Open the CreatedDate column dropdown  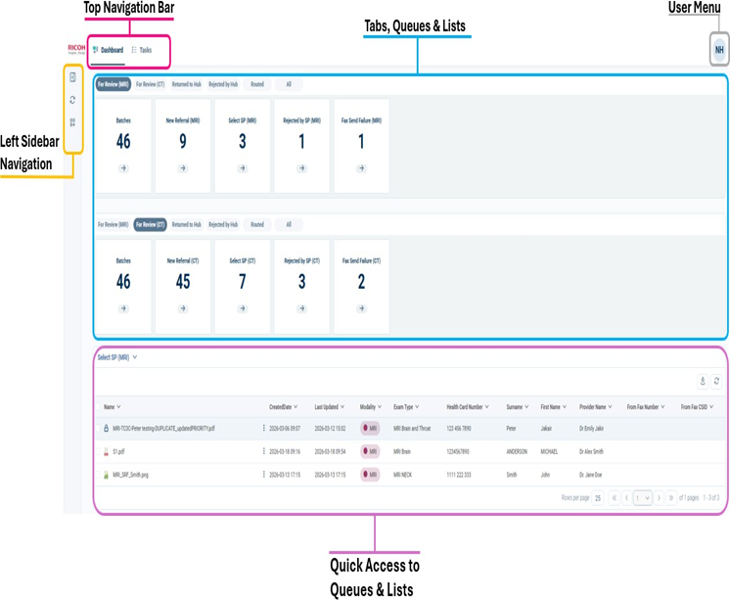296,407
